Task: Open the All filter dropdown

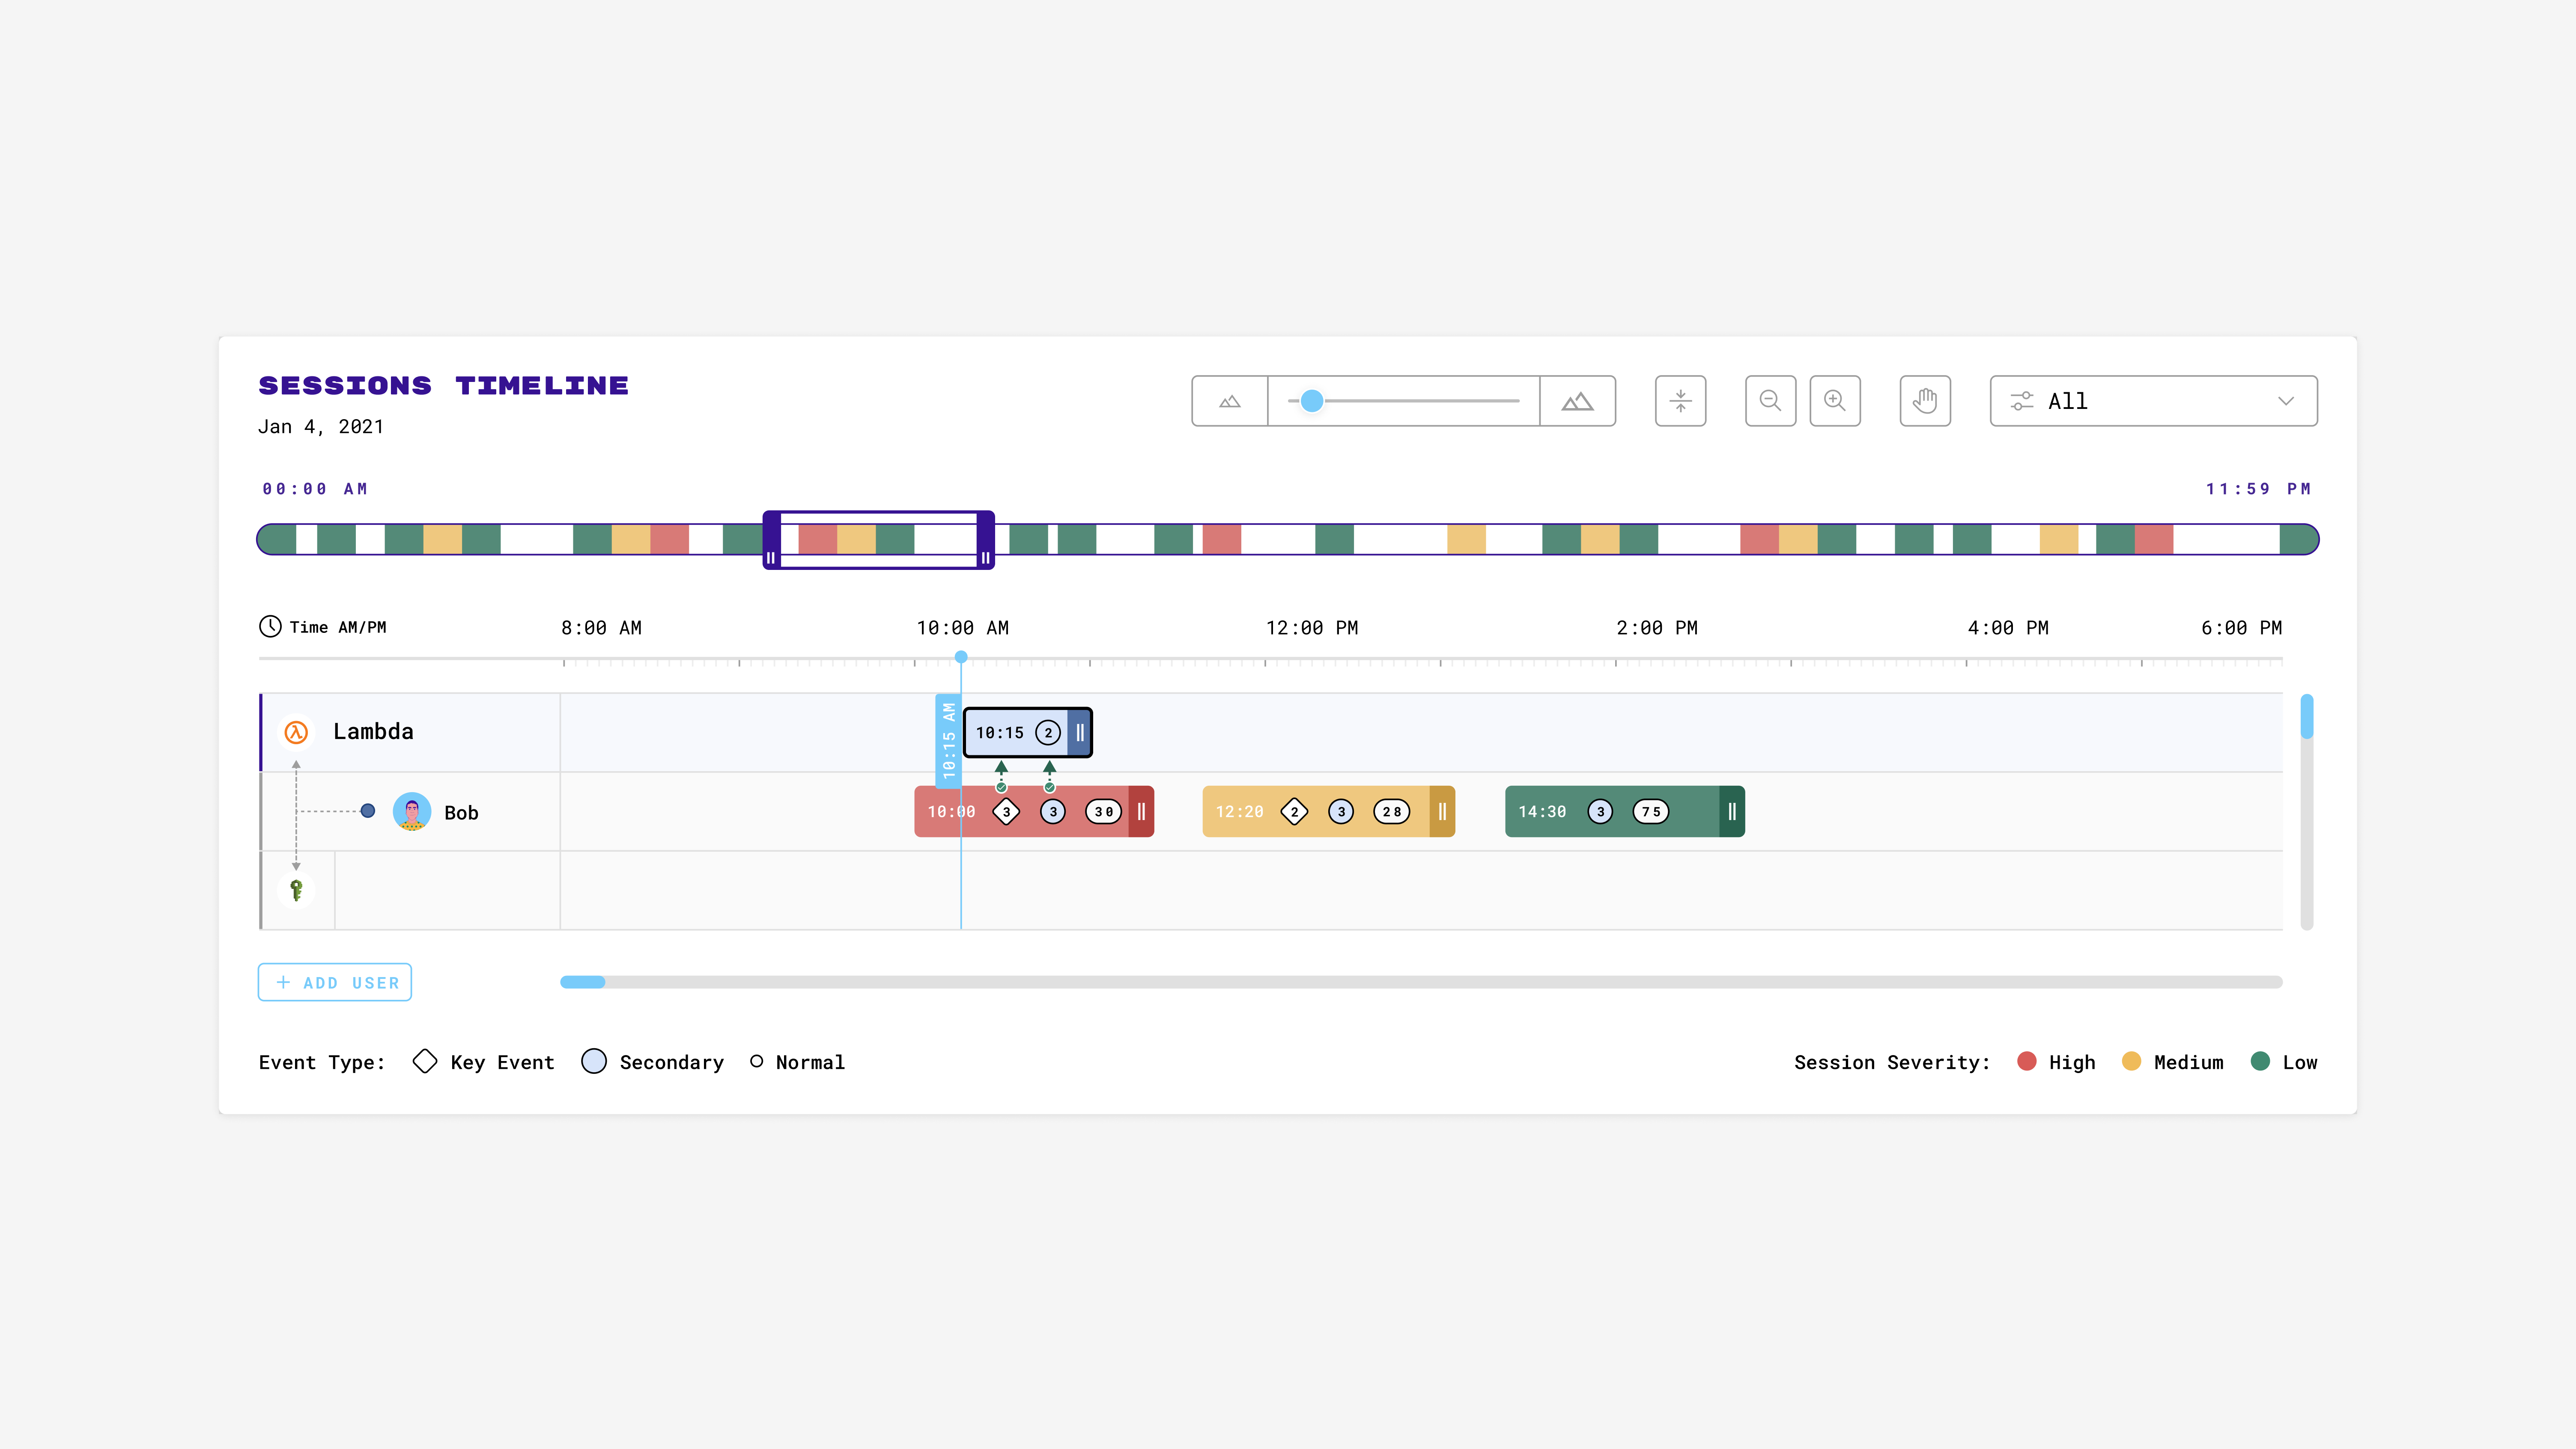Action: pyautogui.click(x=2150, y=401)
